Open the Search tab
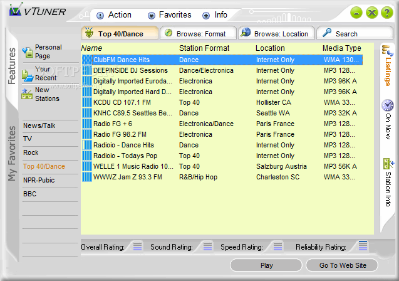The width and height of the screenshot is (399, 281). pyautogui.click(x=355, y=33)
